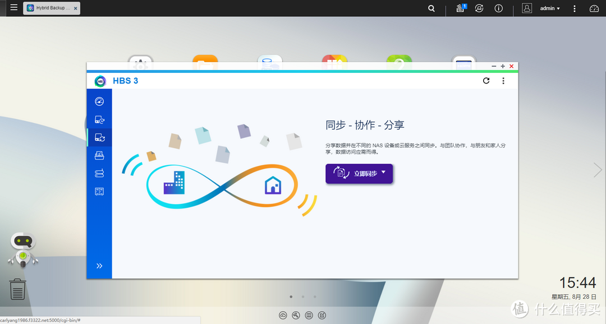This screenshot has width=606, height=324.
Task: Click the user profile avatar icon
Action: point(527,8)
